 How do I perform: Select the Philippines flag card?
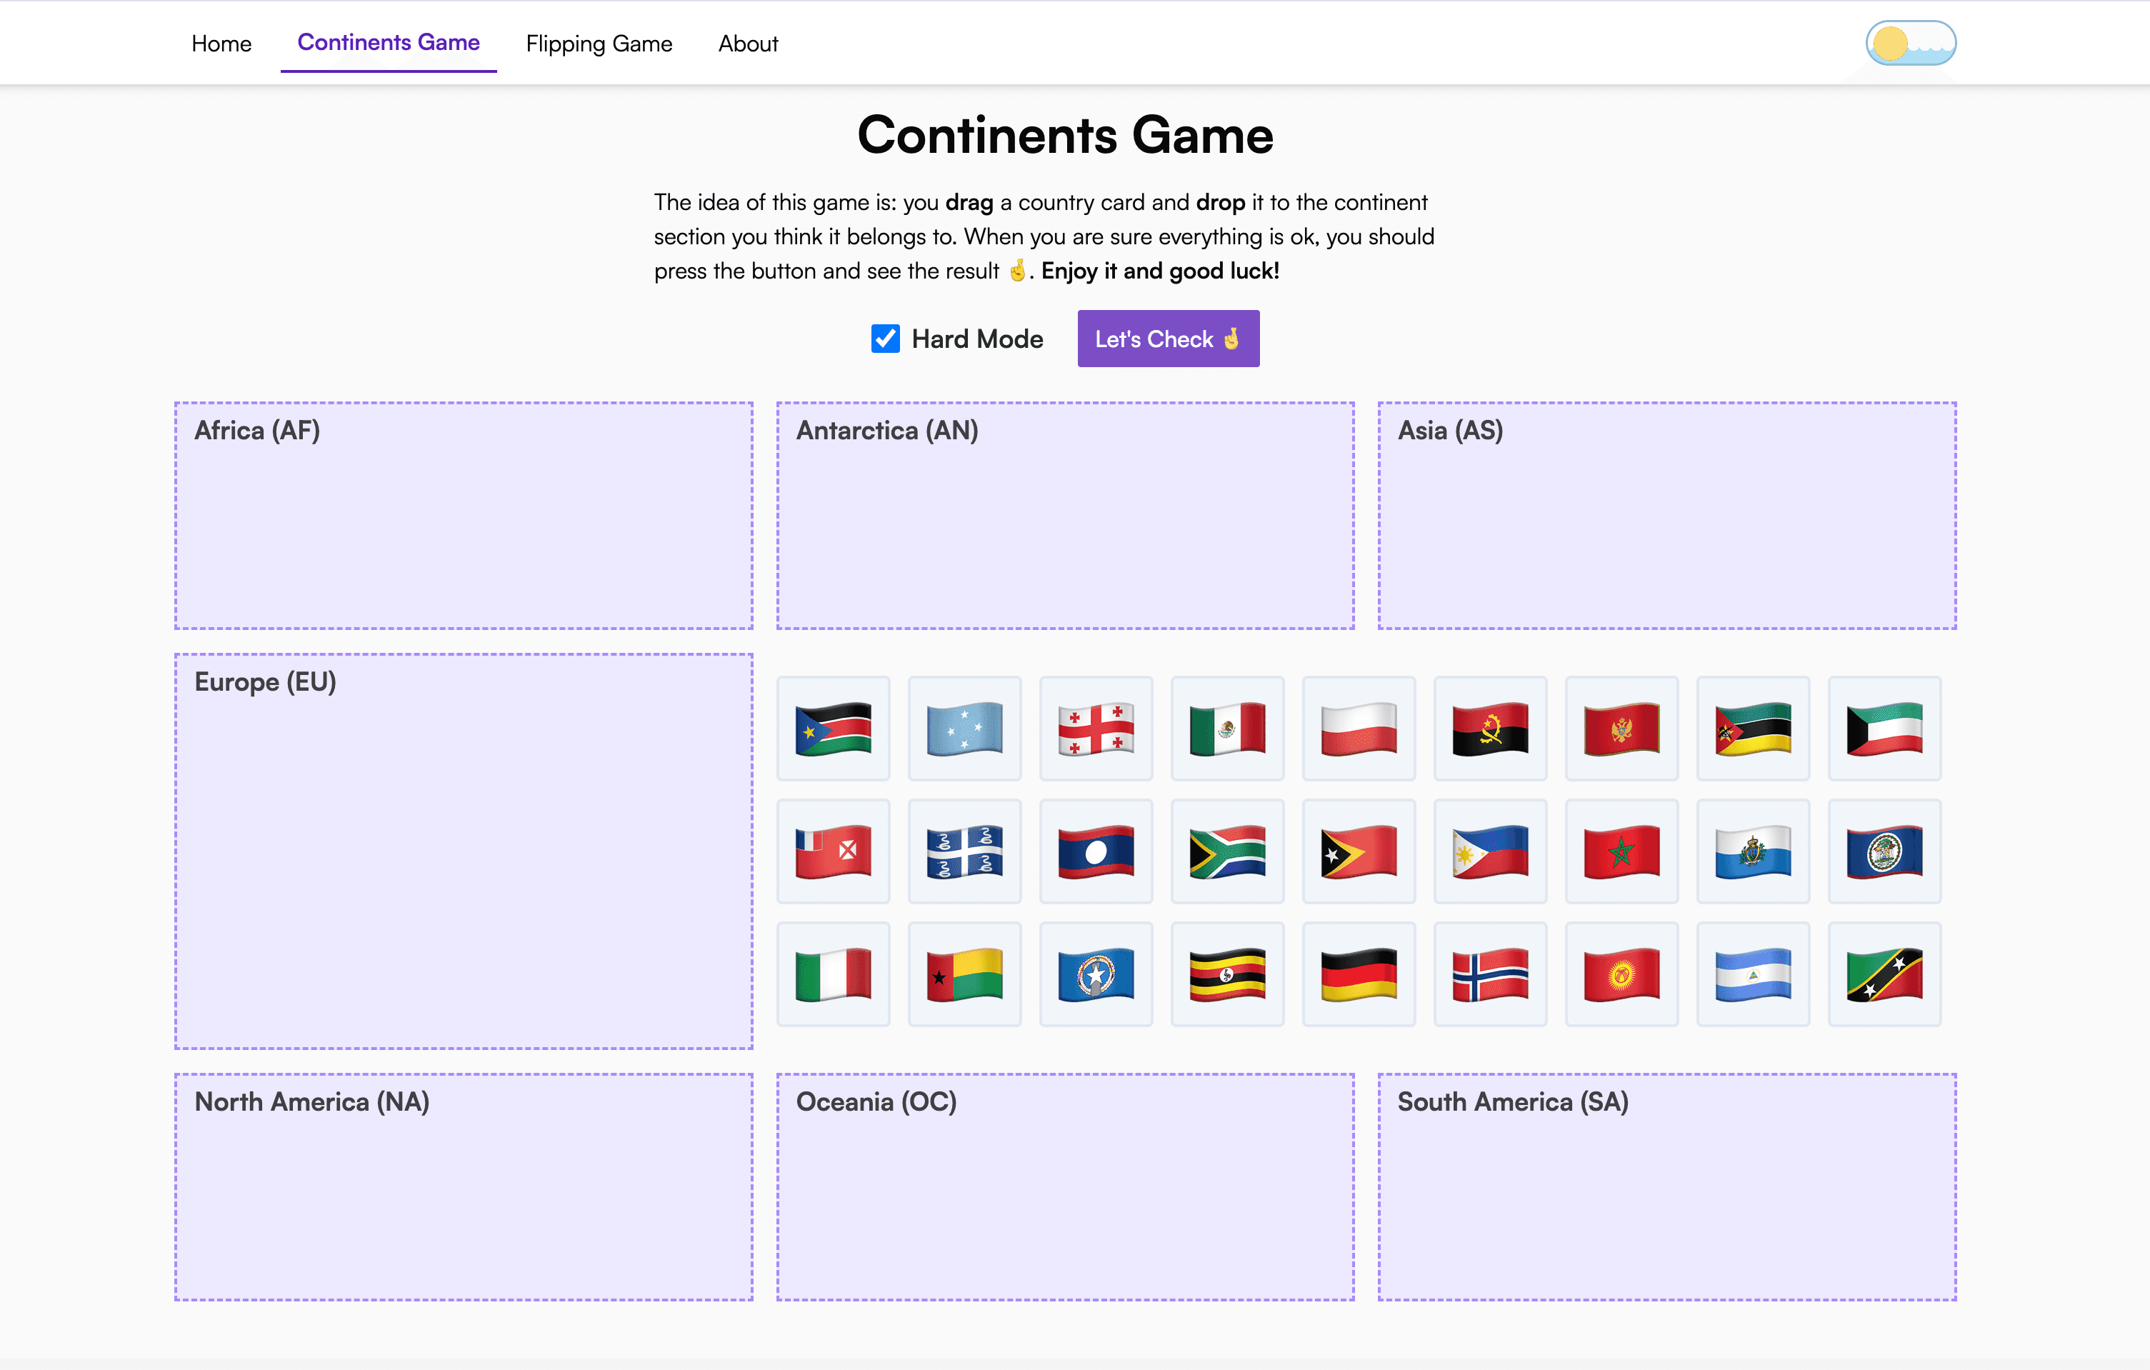point(1490,851)
